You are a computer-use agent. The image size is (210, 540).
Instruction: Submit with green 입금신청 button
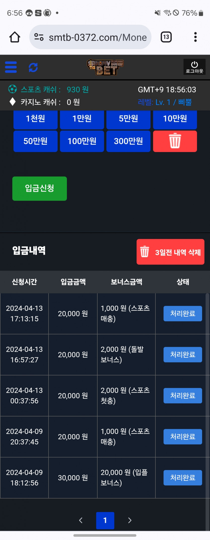tap(39, 189)
